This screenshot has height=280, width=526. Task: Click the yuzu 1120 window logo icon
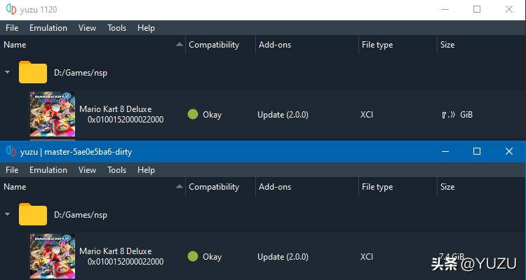(10, 10)
